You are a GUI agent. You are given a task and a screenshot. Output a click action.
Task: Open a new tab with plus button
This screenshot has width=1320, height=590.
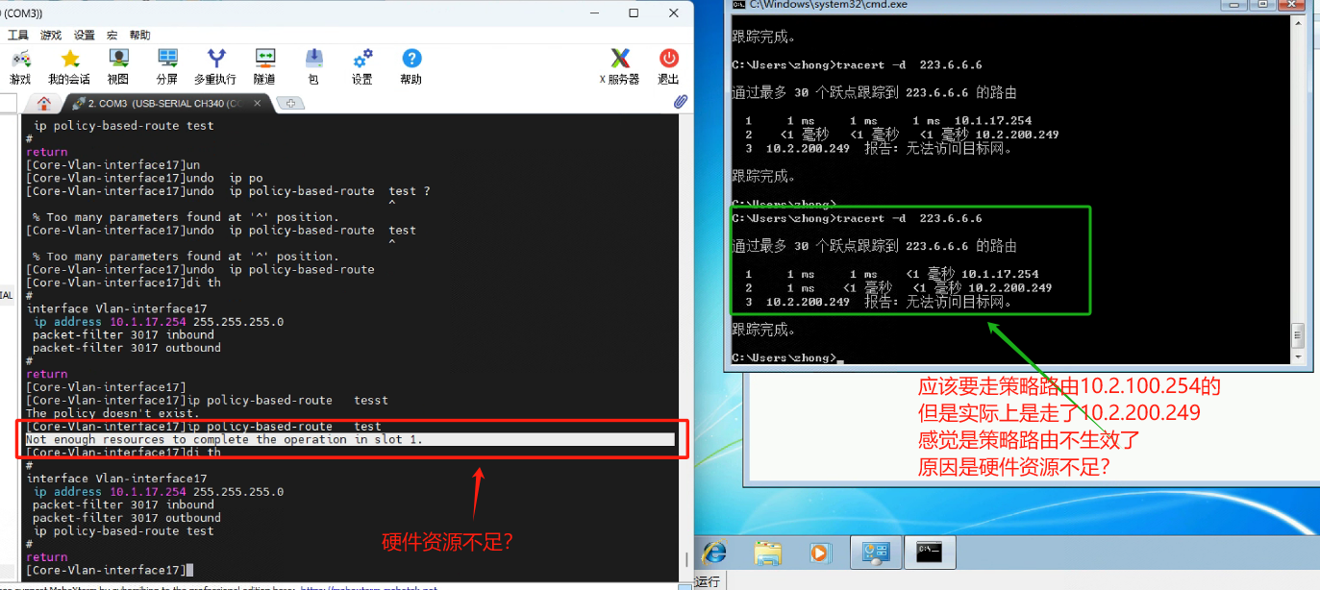click(x=289, y=104)
